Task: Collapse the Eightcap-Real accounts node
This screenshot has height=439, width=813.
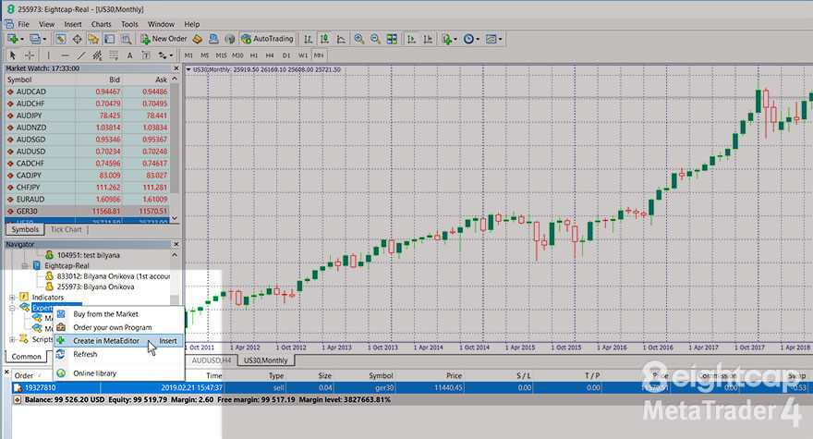Action: [24, 265]
